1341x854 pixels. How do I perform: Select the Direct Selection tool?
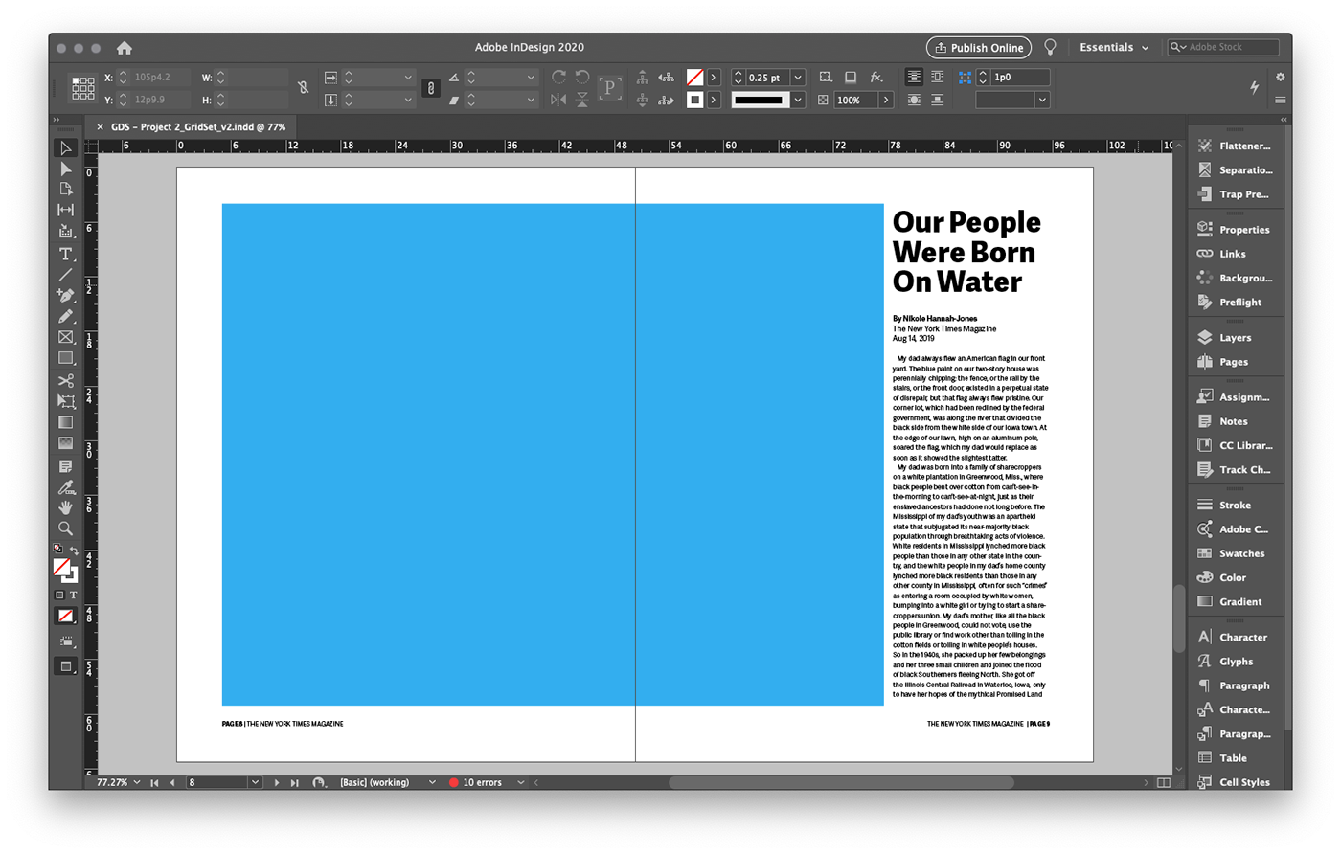click(x=65, y=169)
